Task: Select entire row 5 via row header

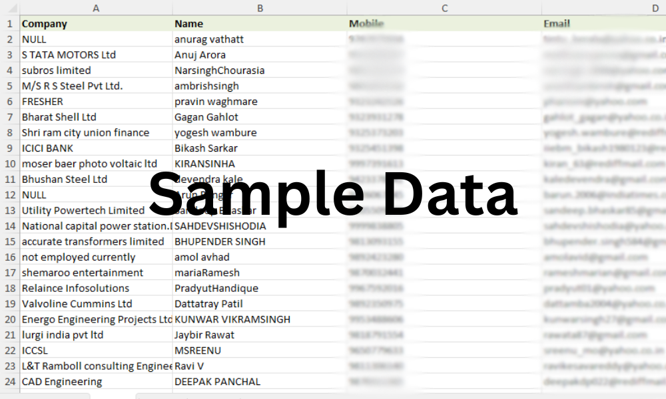Action: pyautogui.click(x=10, y=86)
